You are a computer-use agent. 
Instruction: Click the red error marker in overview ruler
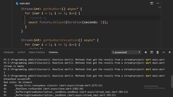click(x=160, y=7)
